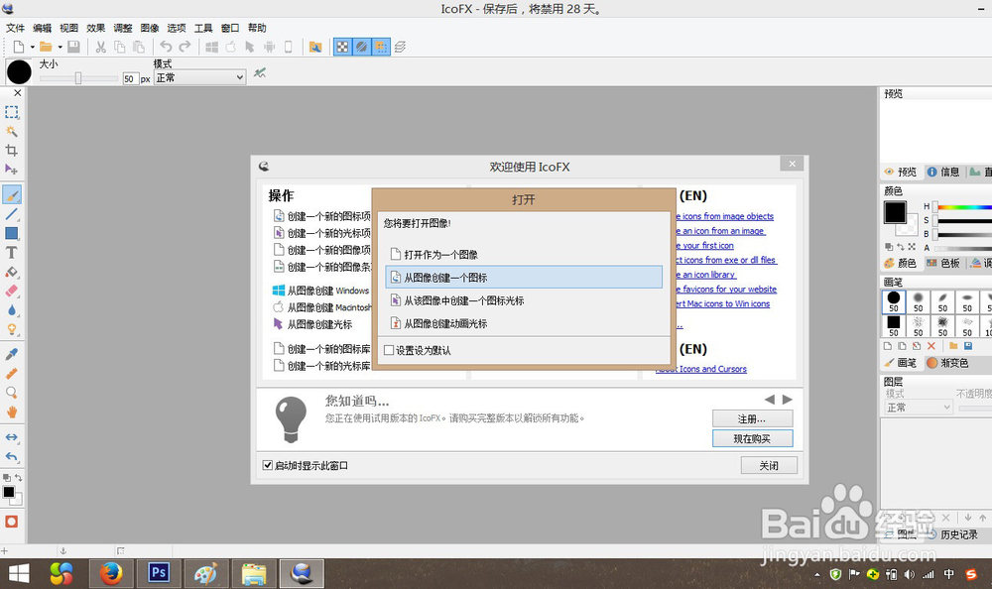Click the red delete brush X icon
The height and width of the screenshot is (589, 992).
(x=931, y=346)
